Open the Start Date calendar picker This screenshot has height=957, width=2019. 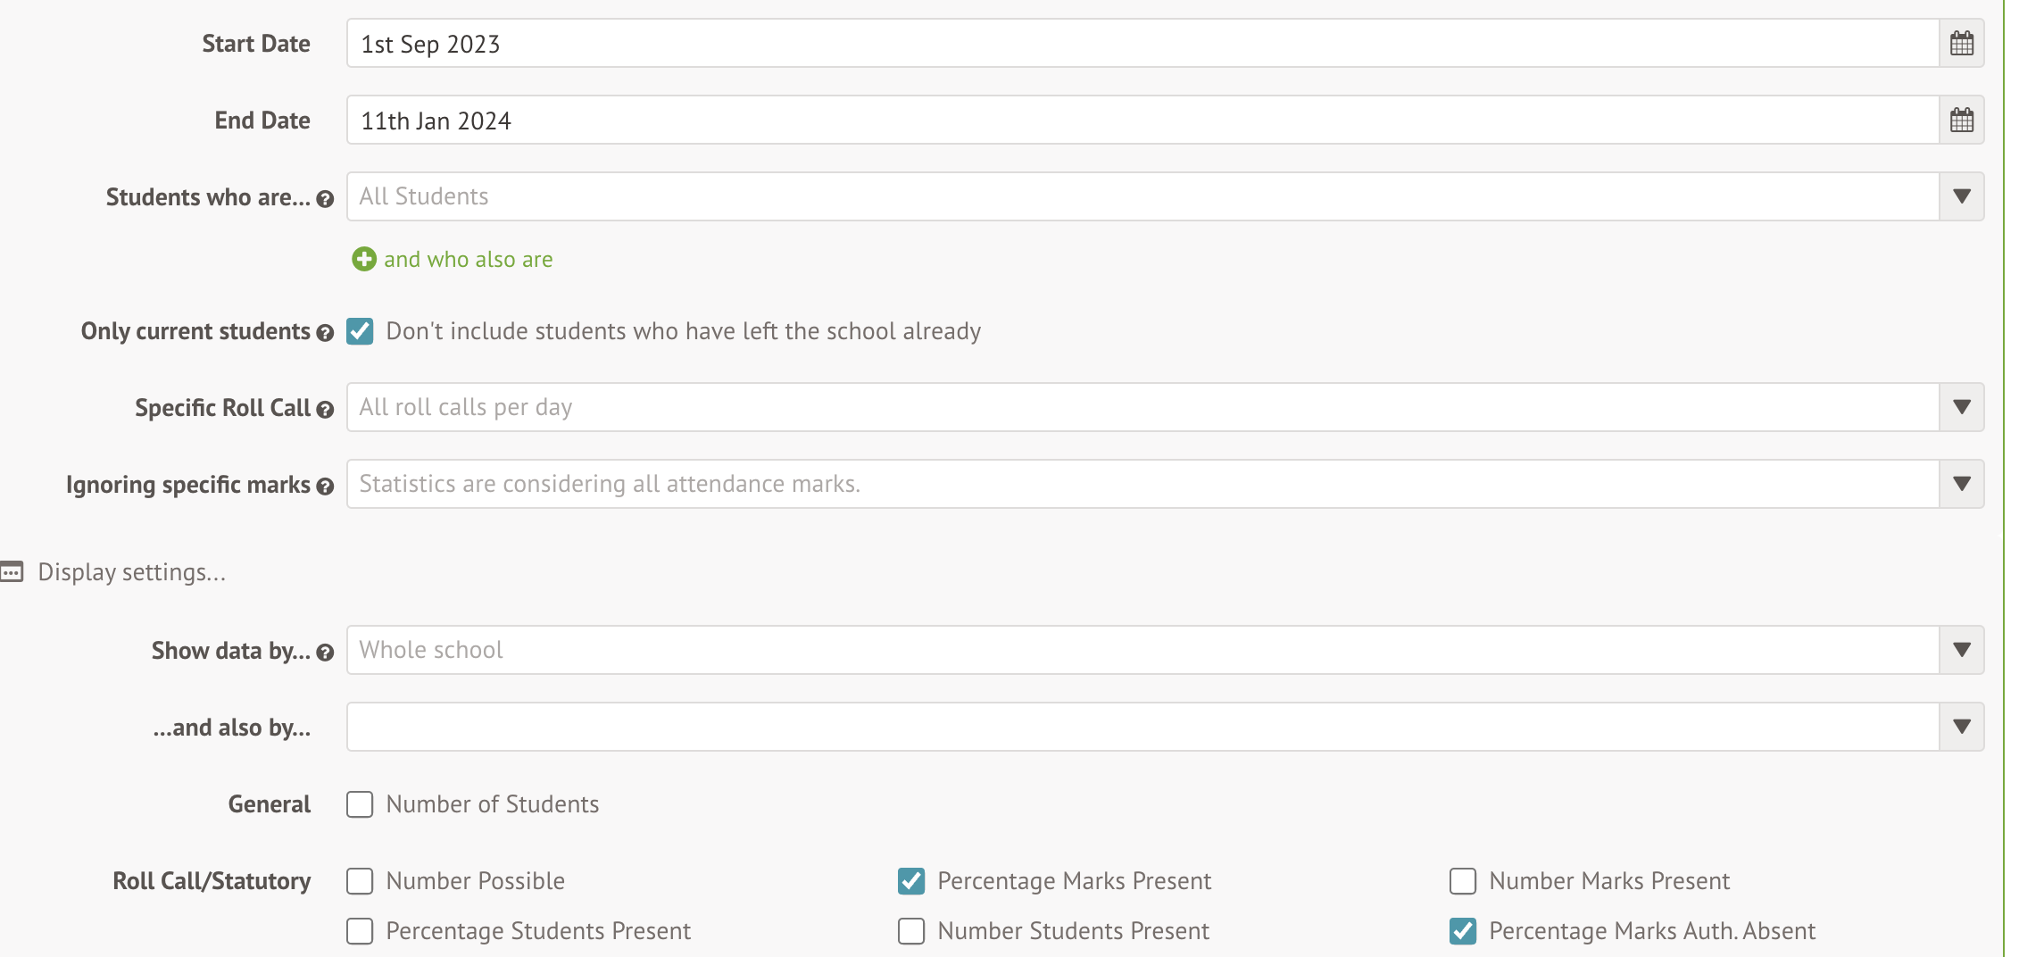[x=1961, y=44]
